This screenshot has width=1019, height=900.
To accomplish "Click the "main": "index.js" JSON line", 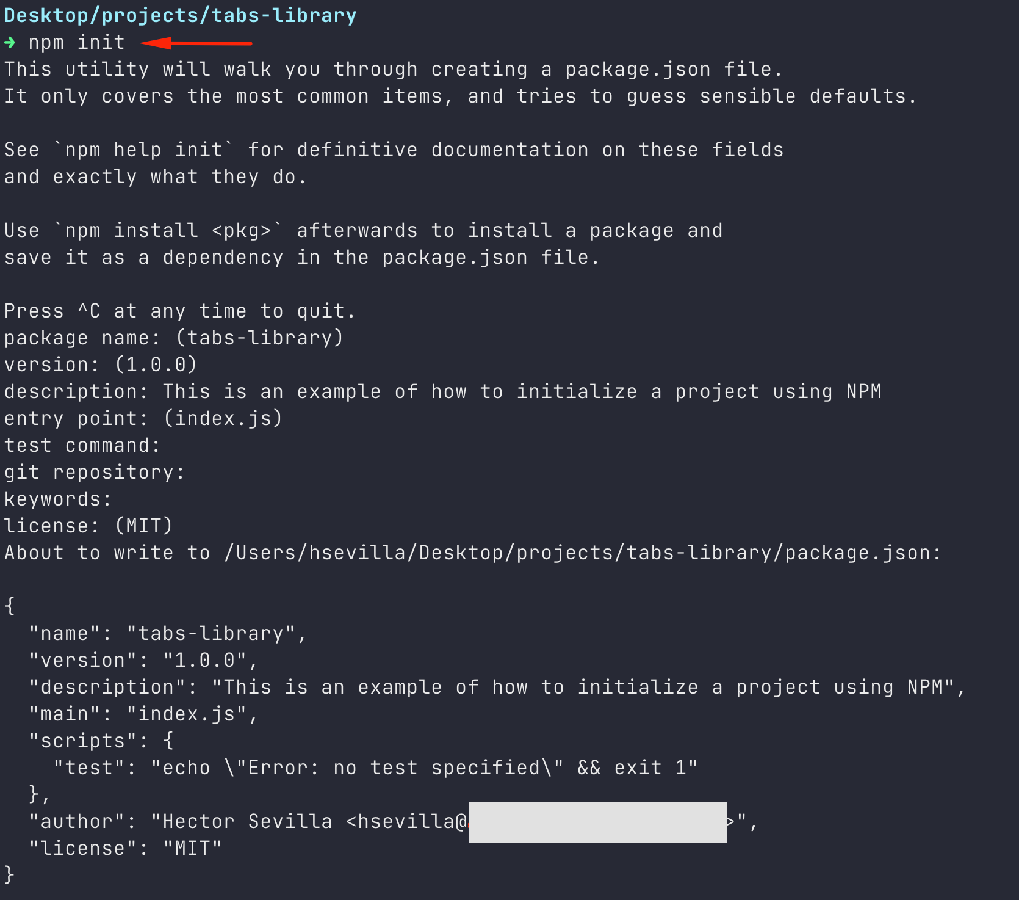I will pyautogui.click(x=144, y=714).
